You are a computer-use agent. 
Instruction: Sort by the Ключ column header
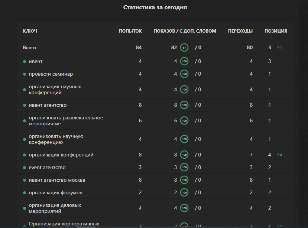point(30,31)
